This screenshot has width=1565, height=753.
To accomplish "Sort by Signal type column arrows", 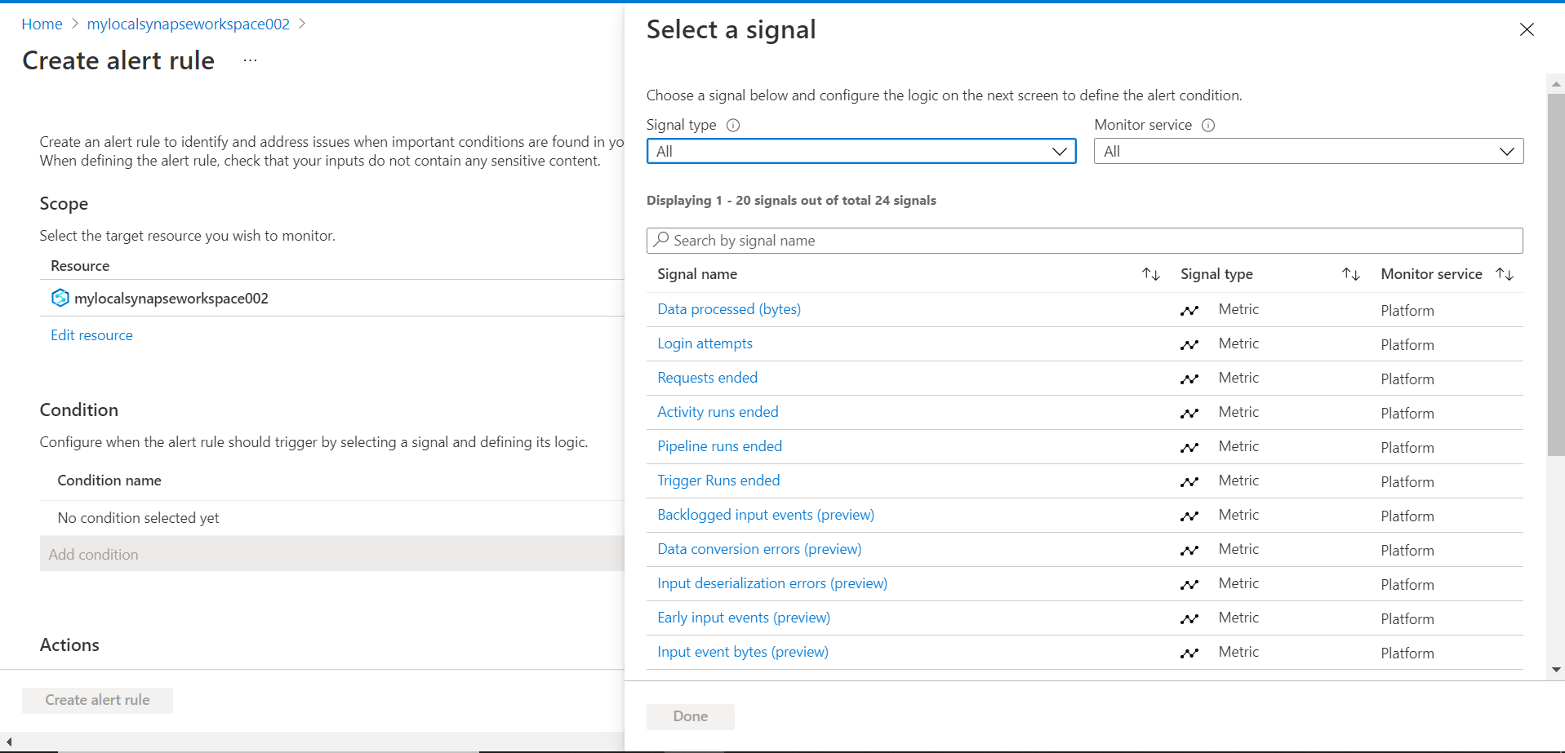I will 1350,274.
